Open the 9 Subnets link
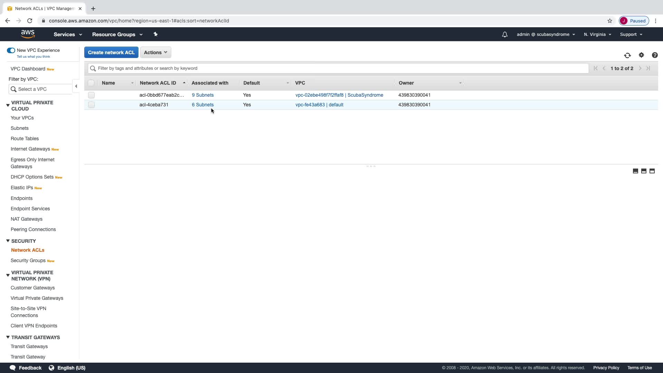 [203, 95]
